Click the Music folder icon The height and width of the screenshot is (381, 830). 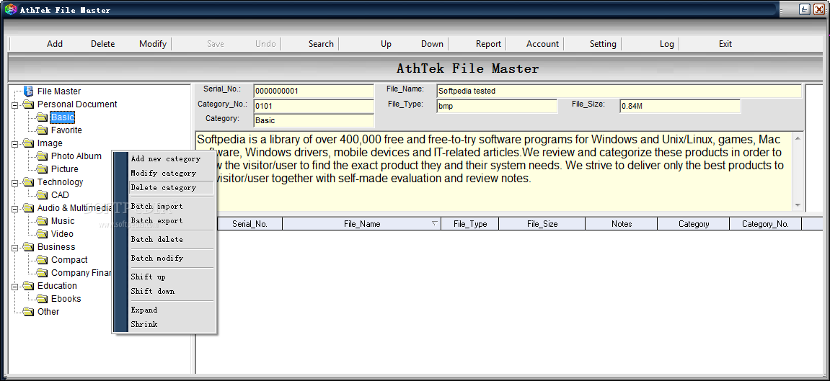click(x=42, y=221)
